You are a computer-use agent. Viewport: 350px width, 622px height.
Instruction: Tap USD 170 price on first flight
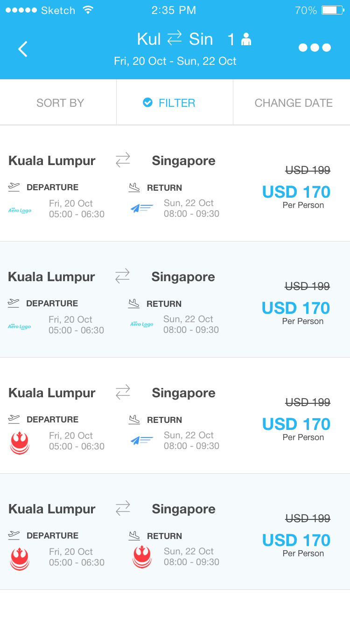(x=296, y=192)
